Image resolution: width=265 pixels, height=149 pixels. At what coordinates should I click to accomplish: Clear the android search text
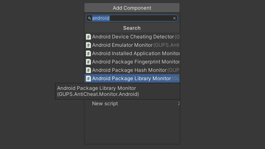point(174,18)
